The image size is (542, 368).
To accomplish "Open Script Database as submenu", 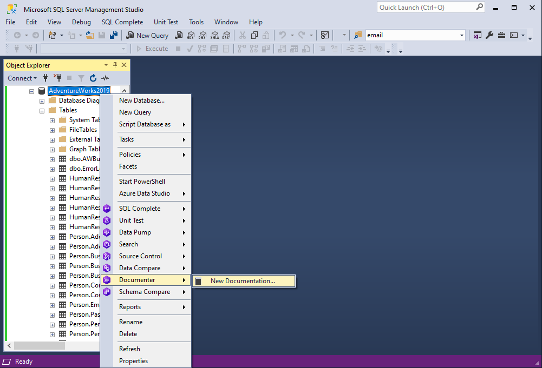I will tap(146, 124).
